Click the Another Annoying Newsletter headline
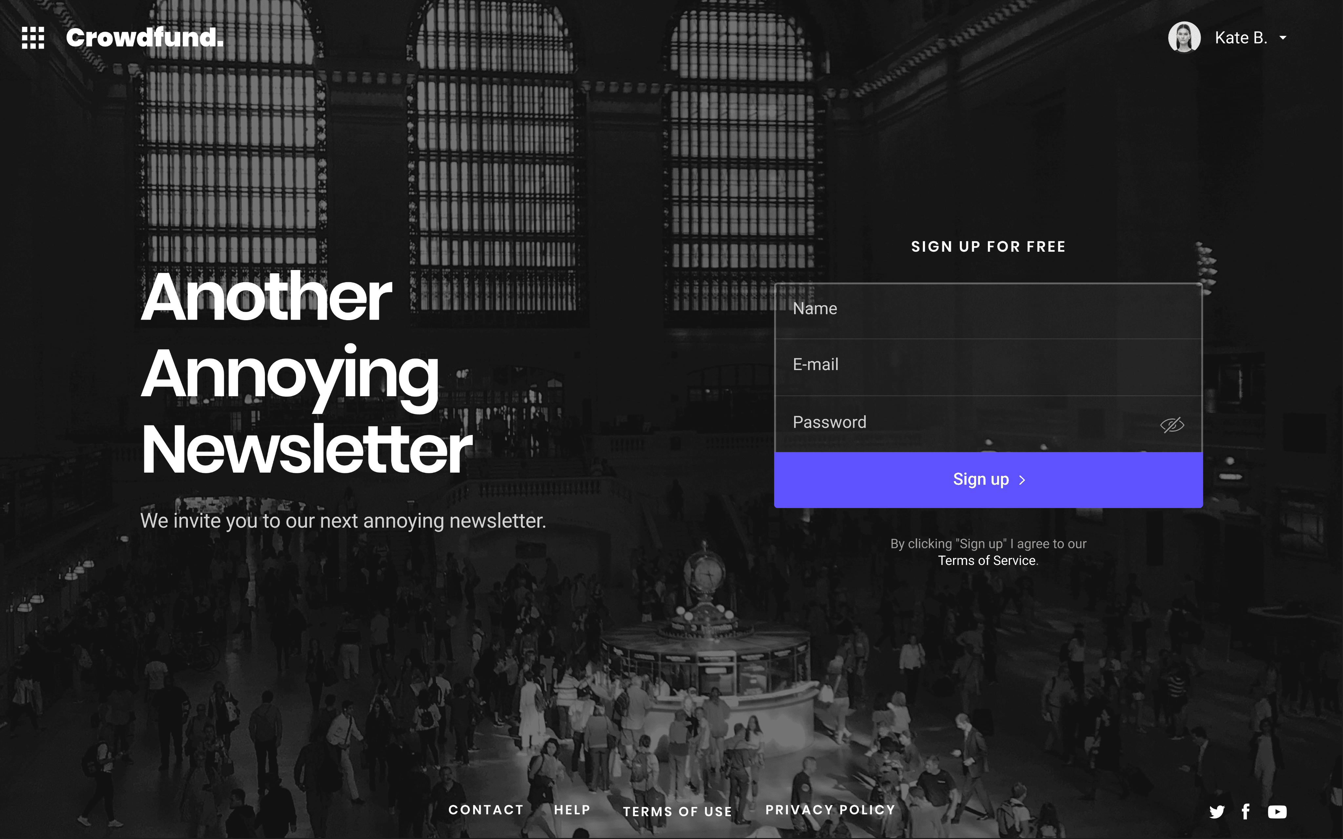This screenshot has width=1343, height=839. [x=307, y=373]
